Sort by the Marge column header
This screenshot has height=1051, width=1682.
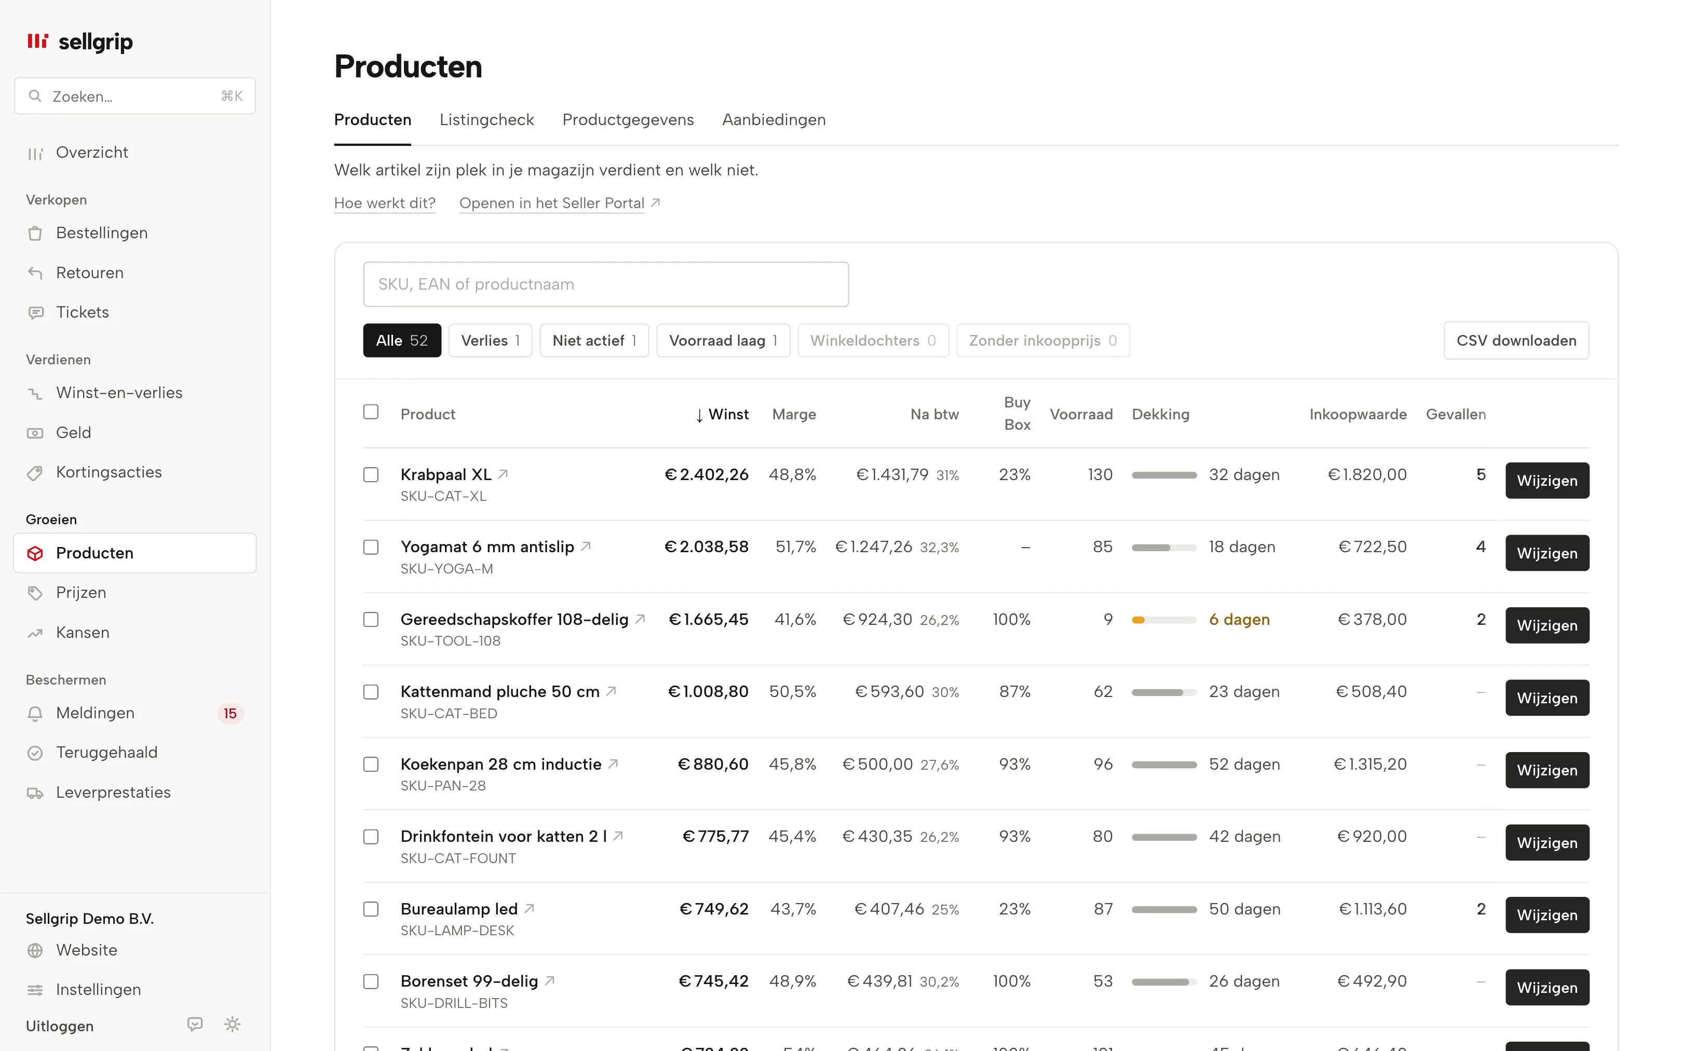coord(794,414)
